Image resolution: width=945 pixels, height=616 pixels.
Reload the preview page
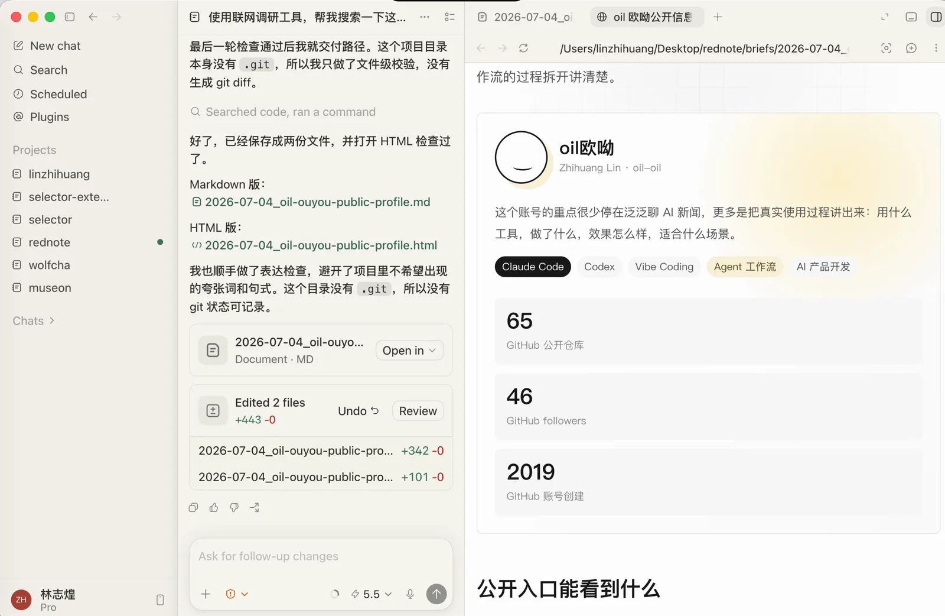coord(523,48)
